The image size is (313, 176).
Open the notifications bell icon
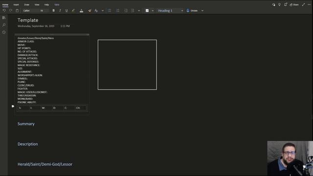point(286,4)
